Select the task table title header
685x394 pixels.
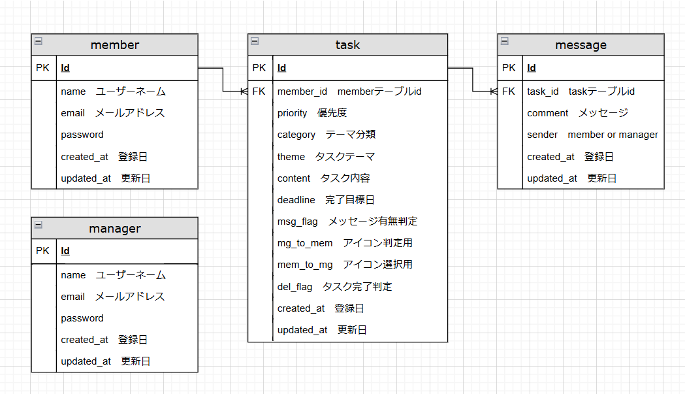click(x=347, y=45)
